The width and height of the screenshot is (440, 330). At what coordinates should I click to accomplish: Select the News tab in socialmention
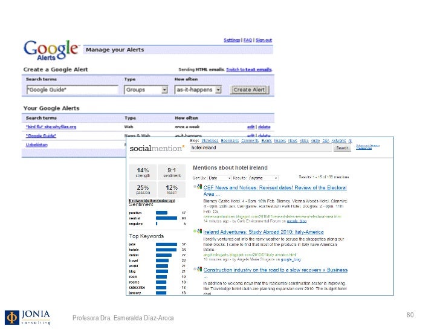293,141
